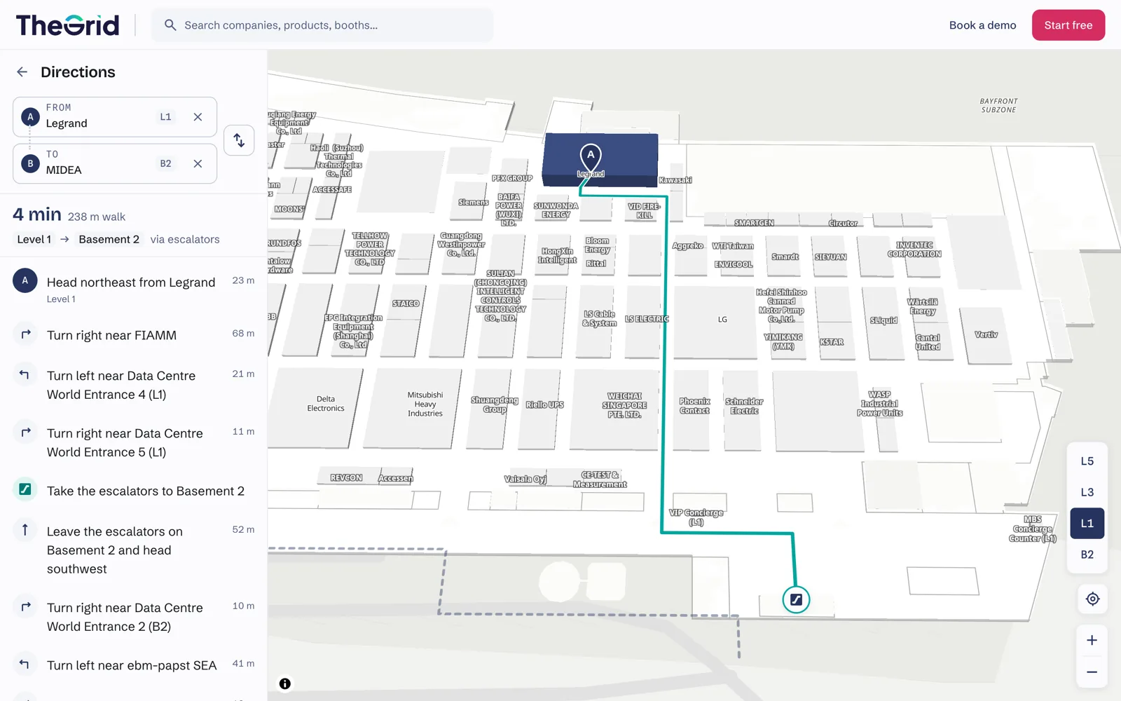Click TheGrid logo
This screenshot has width=1121, height=701.
pos(67,25)
